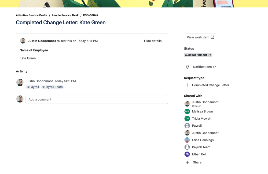Image resolution: width=268 pixels, height=174 pixels.
Task: Click the View work item button
Action: pos(200,37)
